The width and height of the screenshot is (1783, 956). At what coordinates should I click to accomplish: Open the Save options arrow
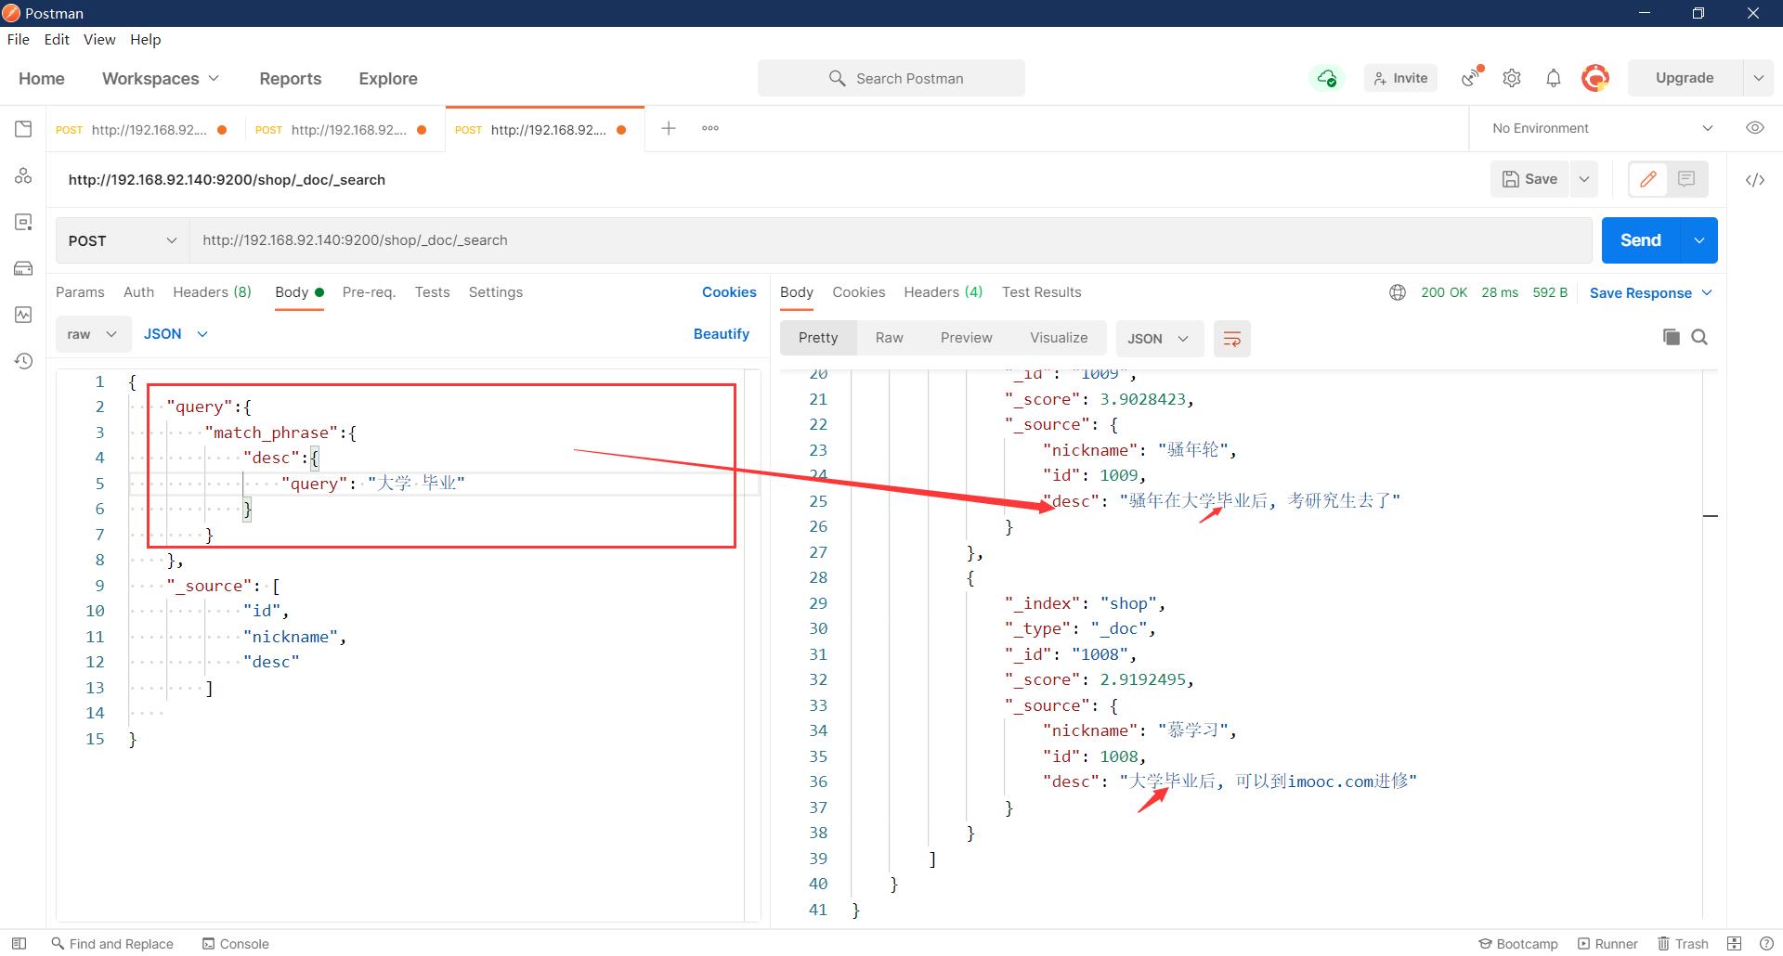(1584, 179)
